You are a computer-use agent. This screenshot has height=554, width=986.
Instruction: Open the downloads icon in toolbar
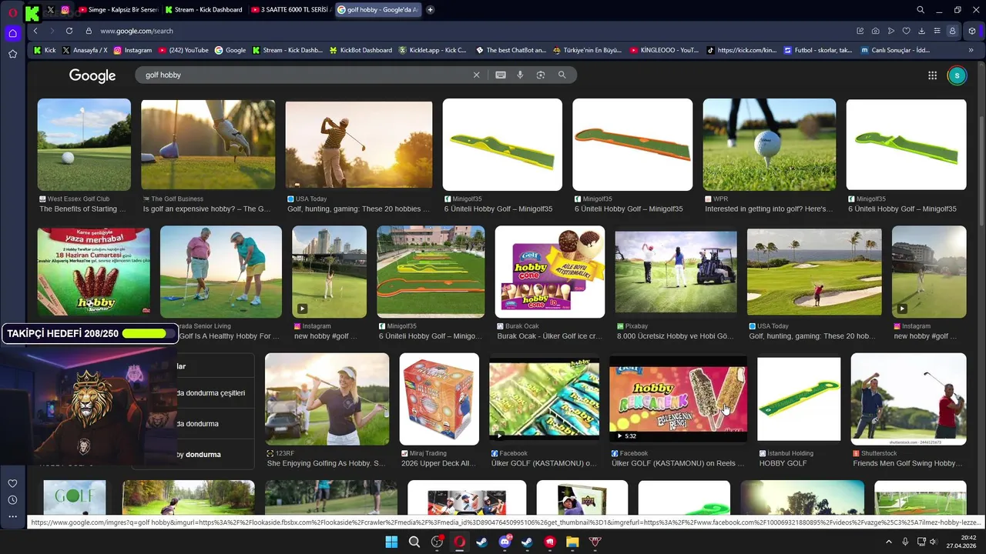[921, 31]
